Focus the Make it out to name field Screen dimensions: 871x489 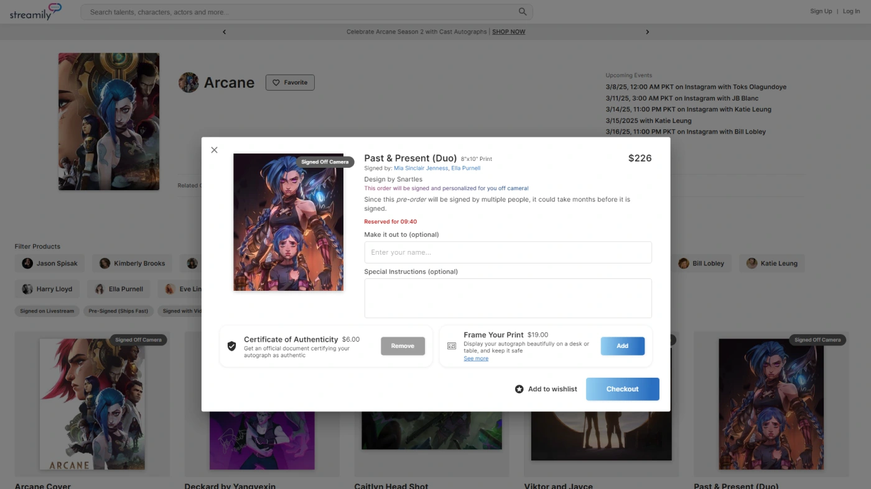tap(508, 252)
